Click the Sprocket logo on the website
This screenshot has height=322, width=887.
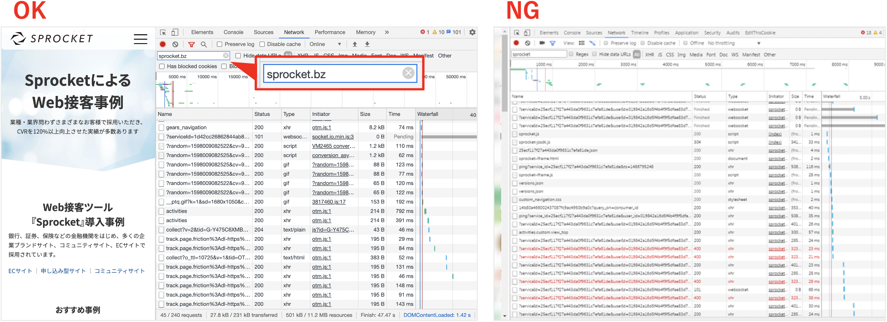[x=52, y=38]
